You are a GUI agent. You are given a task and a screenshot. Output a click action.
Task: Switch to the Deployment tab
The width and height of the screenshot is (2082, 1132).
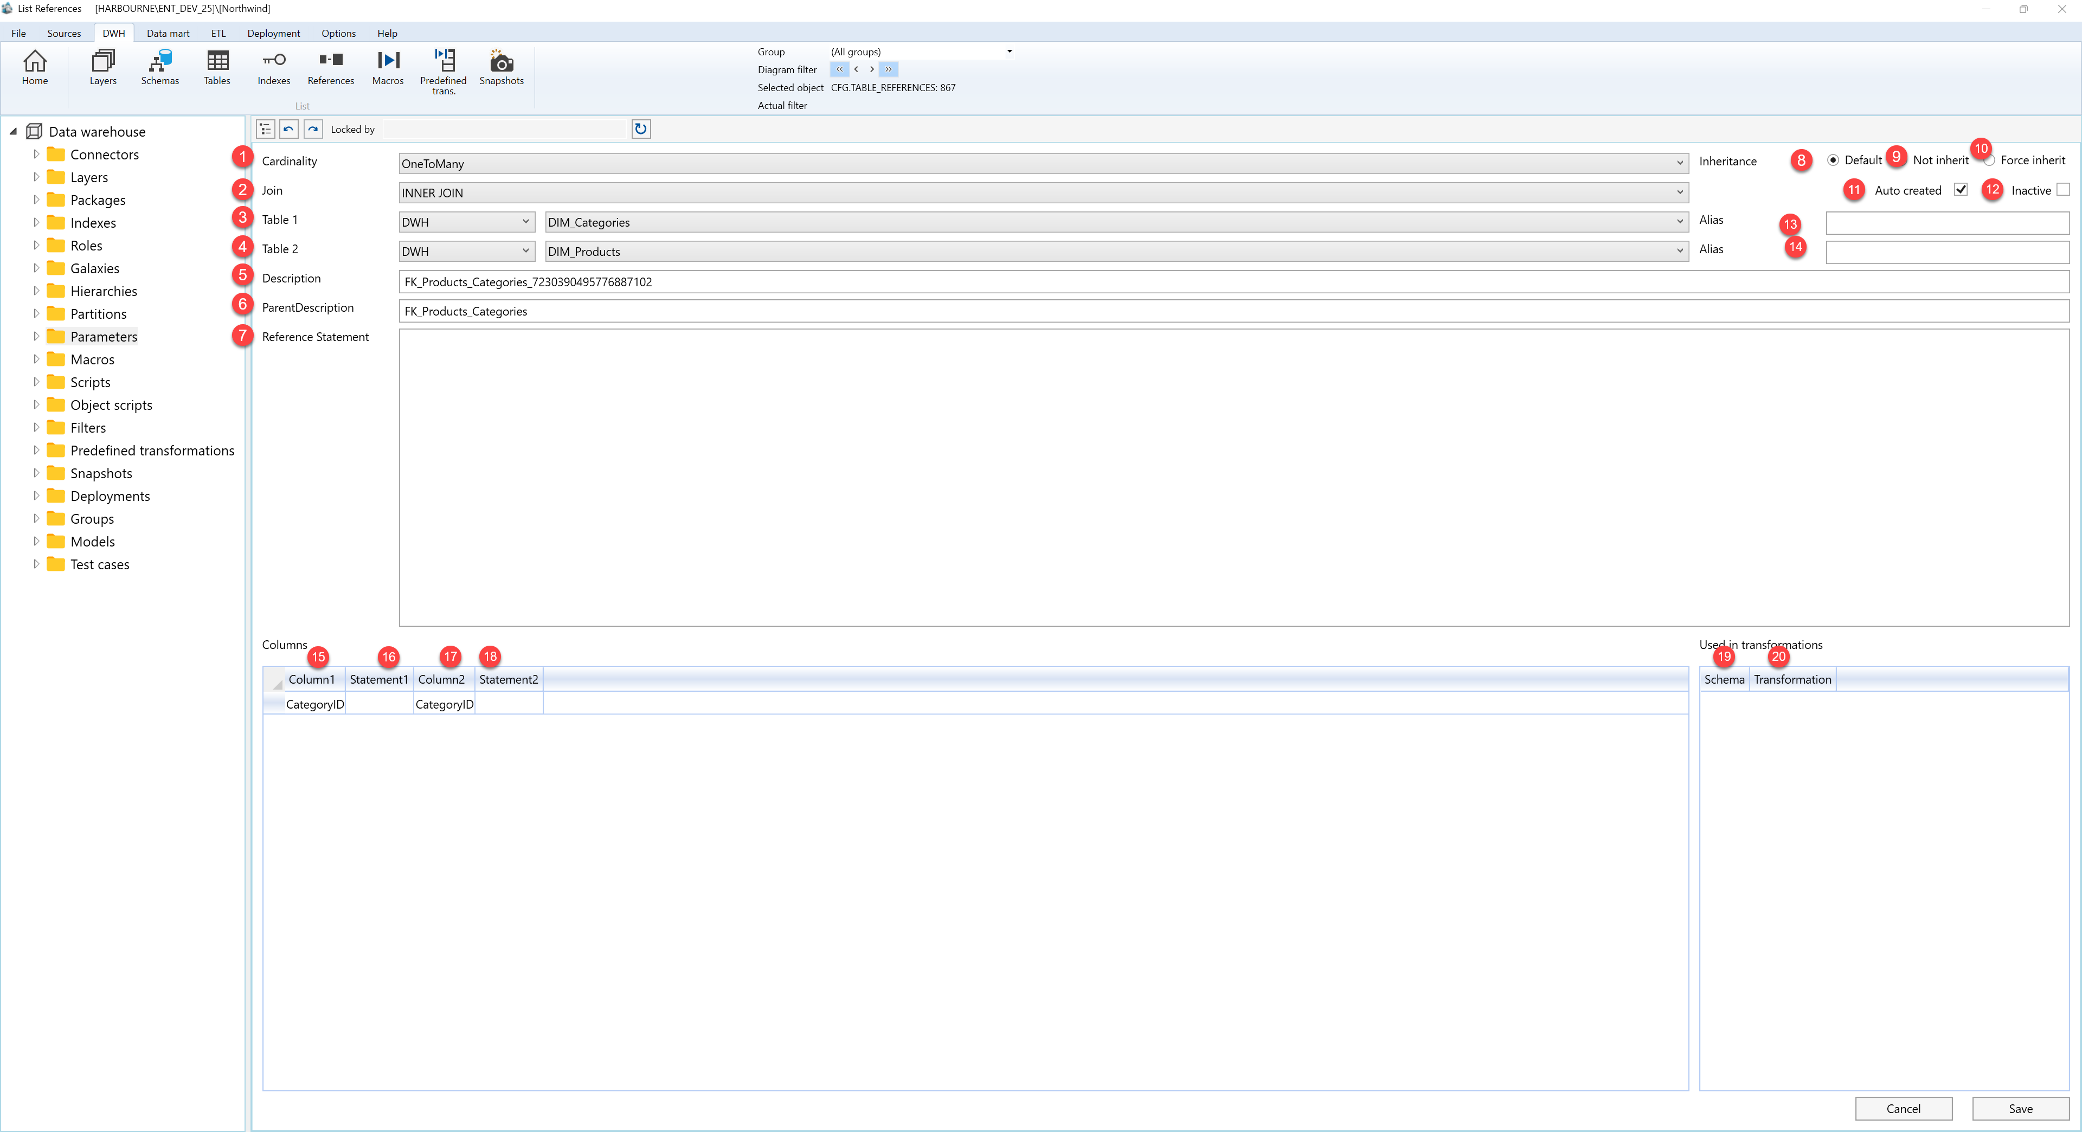273,33
